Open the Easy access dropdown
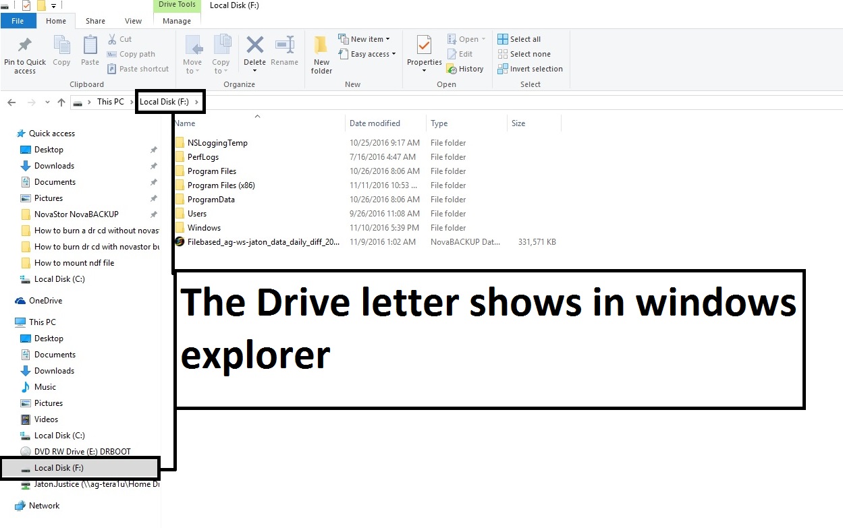This screenshot has height=528, width=843. pos(366,54)
